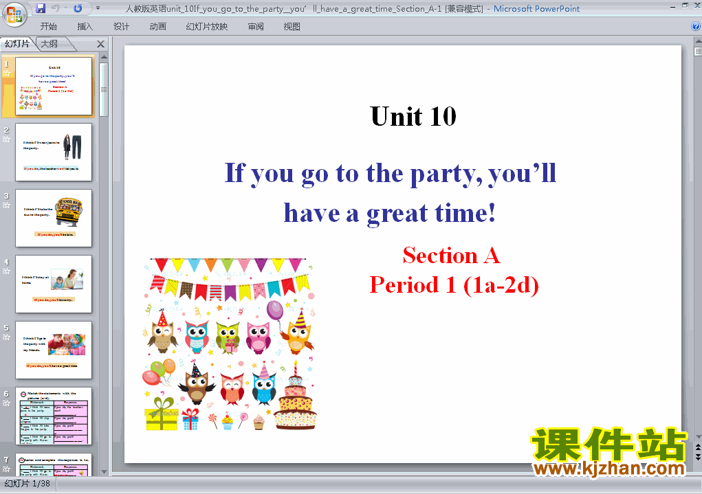Click the animation star icon beside slide 1
Image resolution: width=702 pixels, height=494 pixels.
pyautogui.click(x=6, y=74)
